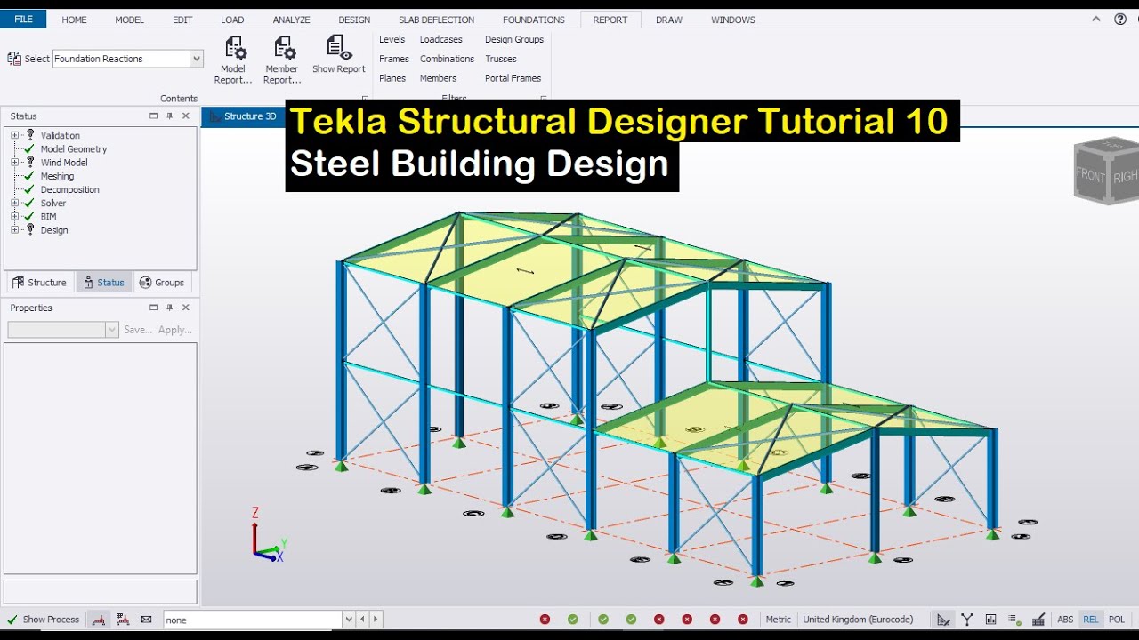This screenshot has width=1139, height=640.
Task: Open the FILE menu
Action: [x=23, y=19]
